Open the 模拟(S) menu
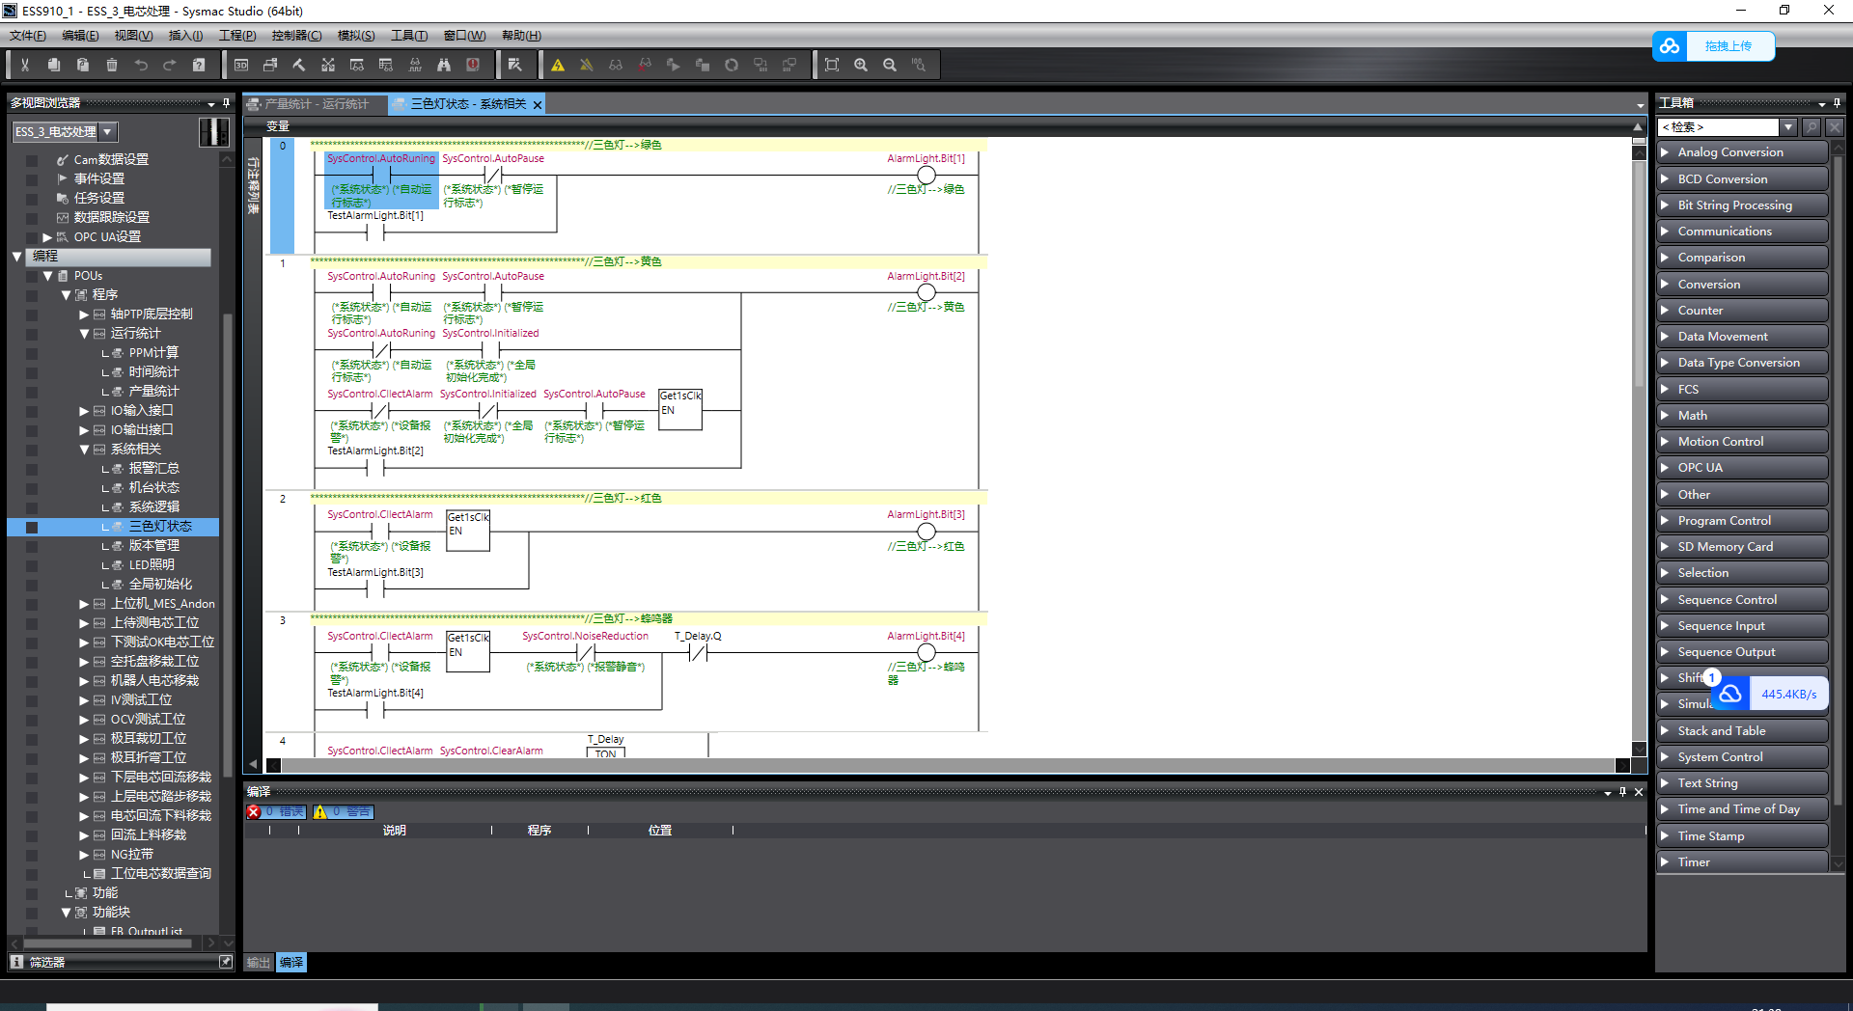 pyautogui.click(x=356, y=36)
